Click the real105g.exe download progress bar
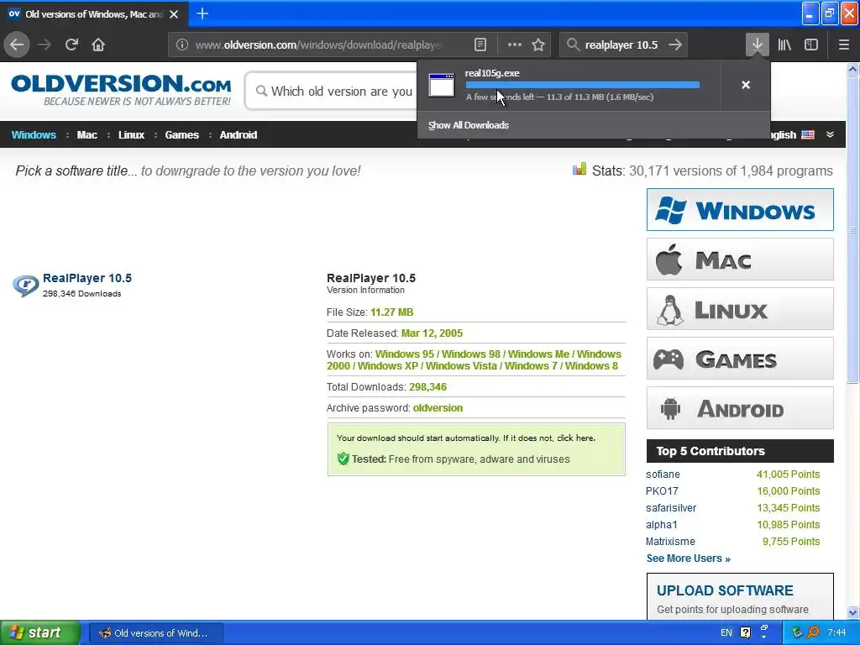Screen dimensions: 860x645 [x=583, y=85]
